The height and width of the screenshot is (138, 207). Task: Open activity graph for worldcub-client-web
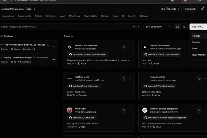[x=124, y=47]
